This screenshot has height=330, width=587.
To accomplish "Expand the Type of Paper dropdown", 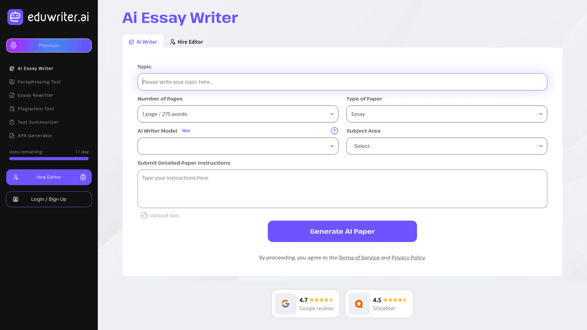I will click(x=446, y=114).
